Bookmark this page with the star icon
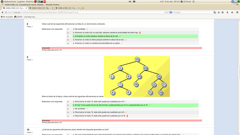This screenshot has height=135, width=240. (x=219, y=12)
